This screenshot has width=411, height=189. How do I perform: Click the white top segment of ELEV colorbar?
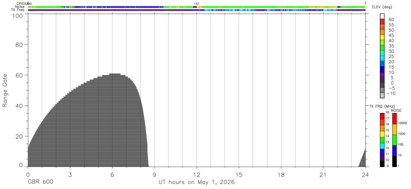click(x=382, y=16)
